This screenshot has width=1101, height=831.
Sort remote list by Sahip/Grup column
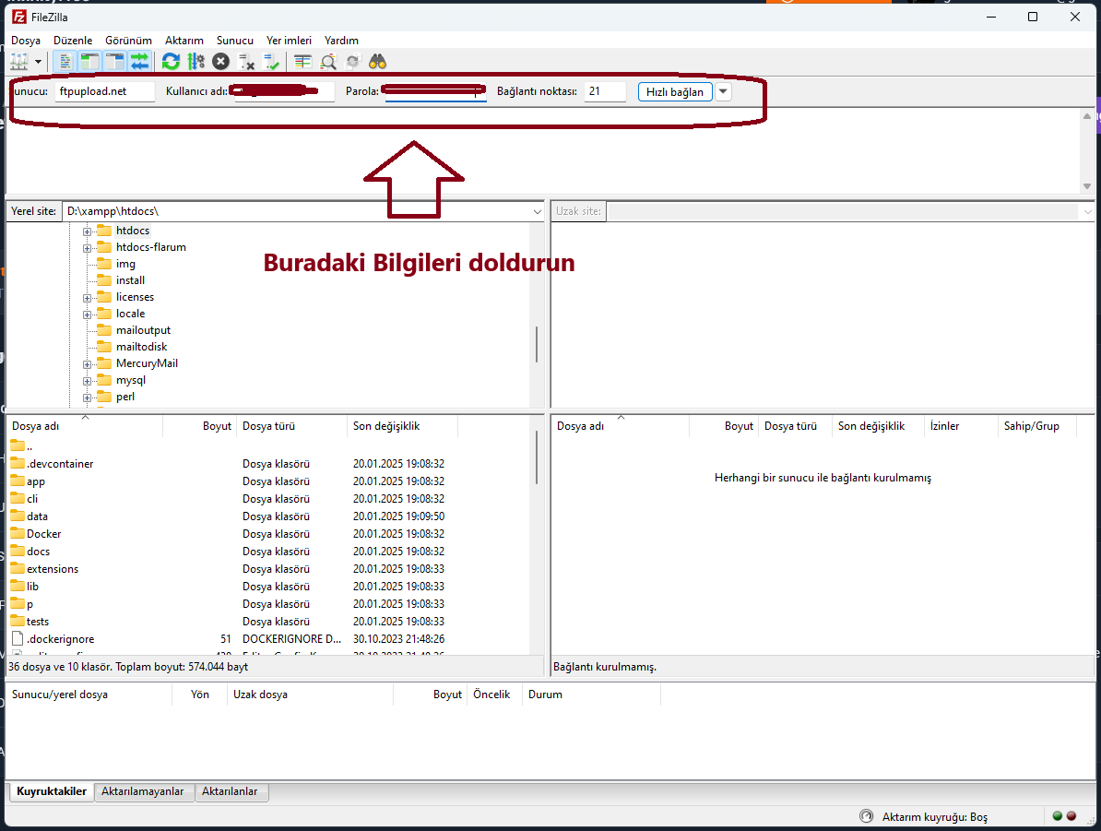pos(1036,426)
